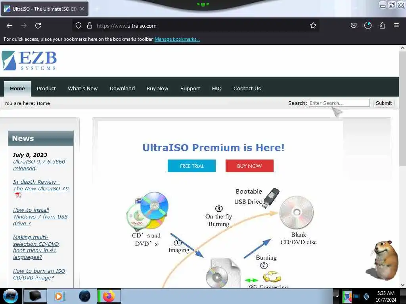Open How to install Windows 7 link
406x304 pixels.
40,217
